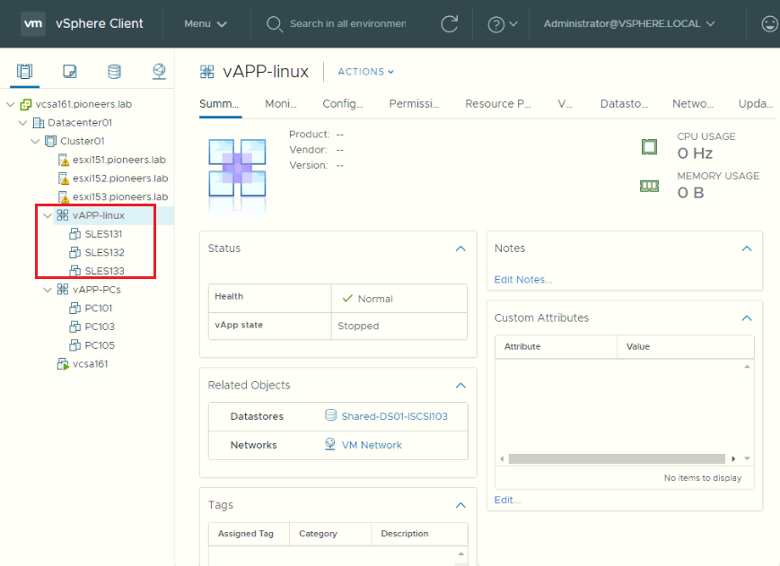
Task: Click the Custom Attributes scroll right arrow
Action: pos(733,458)
